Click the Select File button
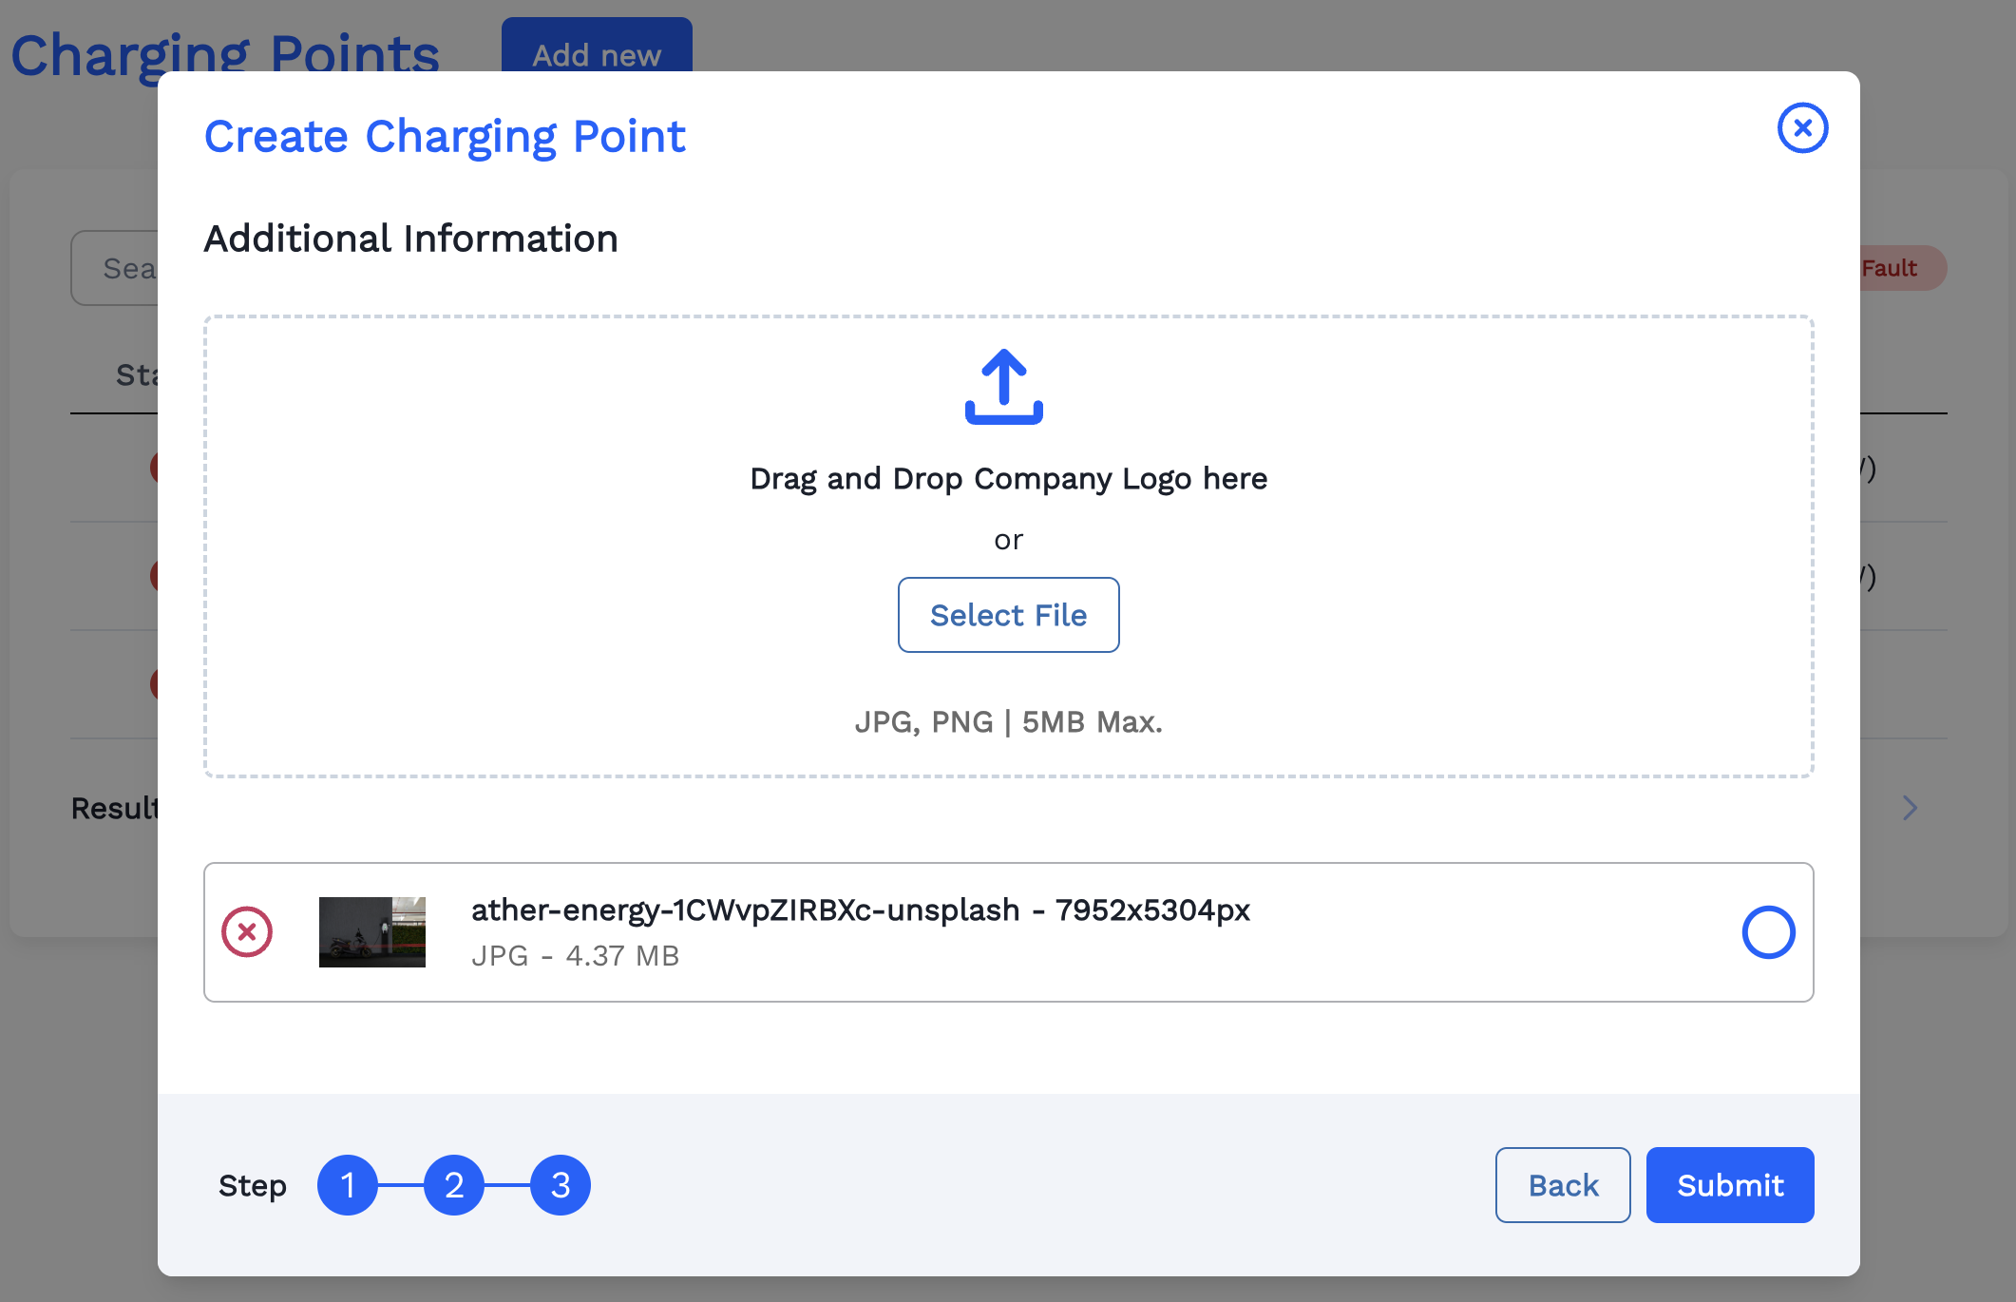Screen dimensions: 2016x1302 [1008, 615]
